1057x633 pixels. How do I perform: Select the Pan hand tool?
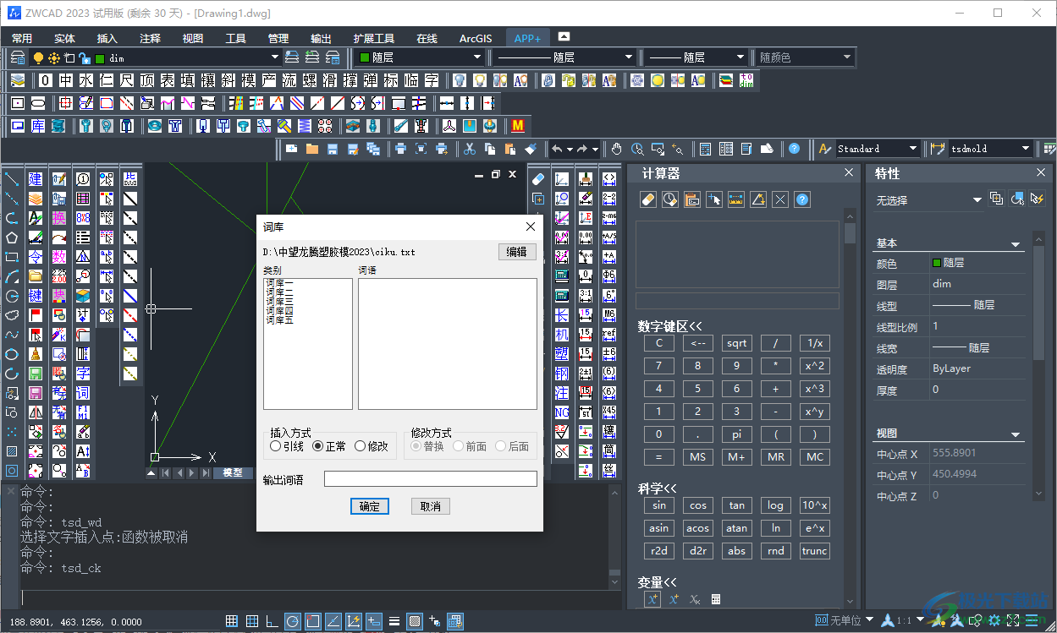pos(617,149)
